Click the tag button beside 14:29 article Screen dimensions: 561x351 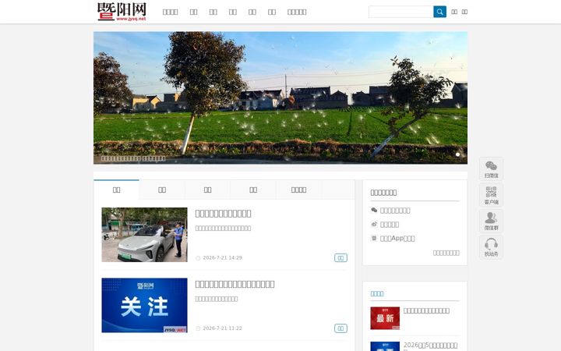click(x=340, y=258)
